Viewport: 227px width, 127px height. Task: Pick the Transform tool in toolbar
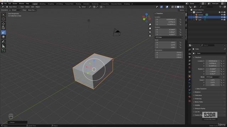(3, 37)
